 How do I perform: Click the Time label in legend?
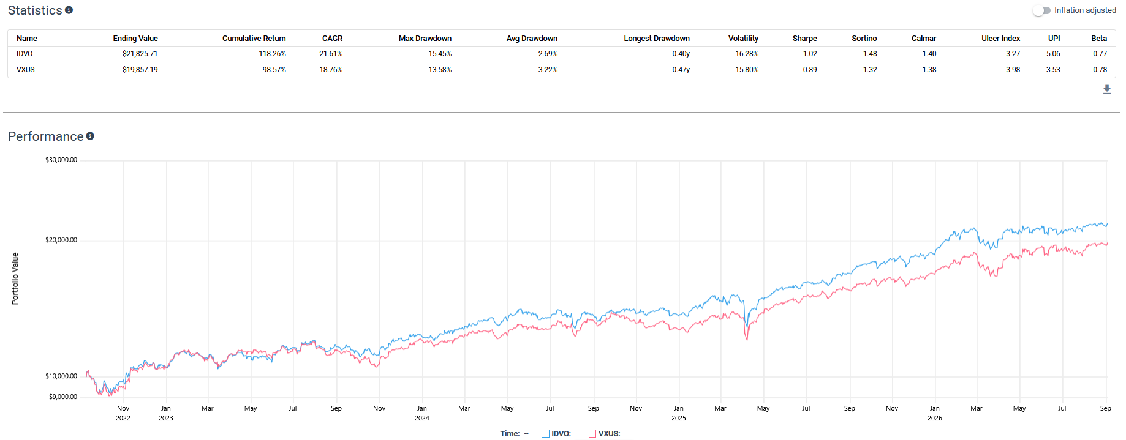tap(510, 433)
